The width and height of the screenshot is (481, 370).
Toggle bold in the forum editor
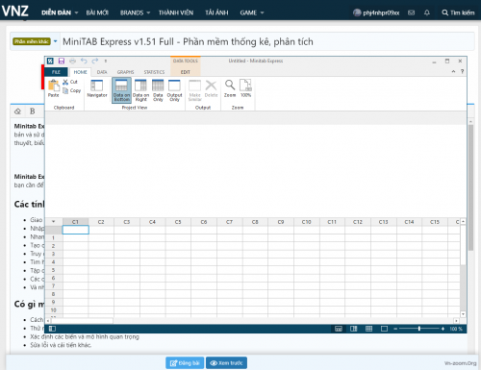tap(32, 111)
